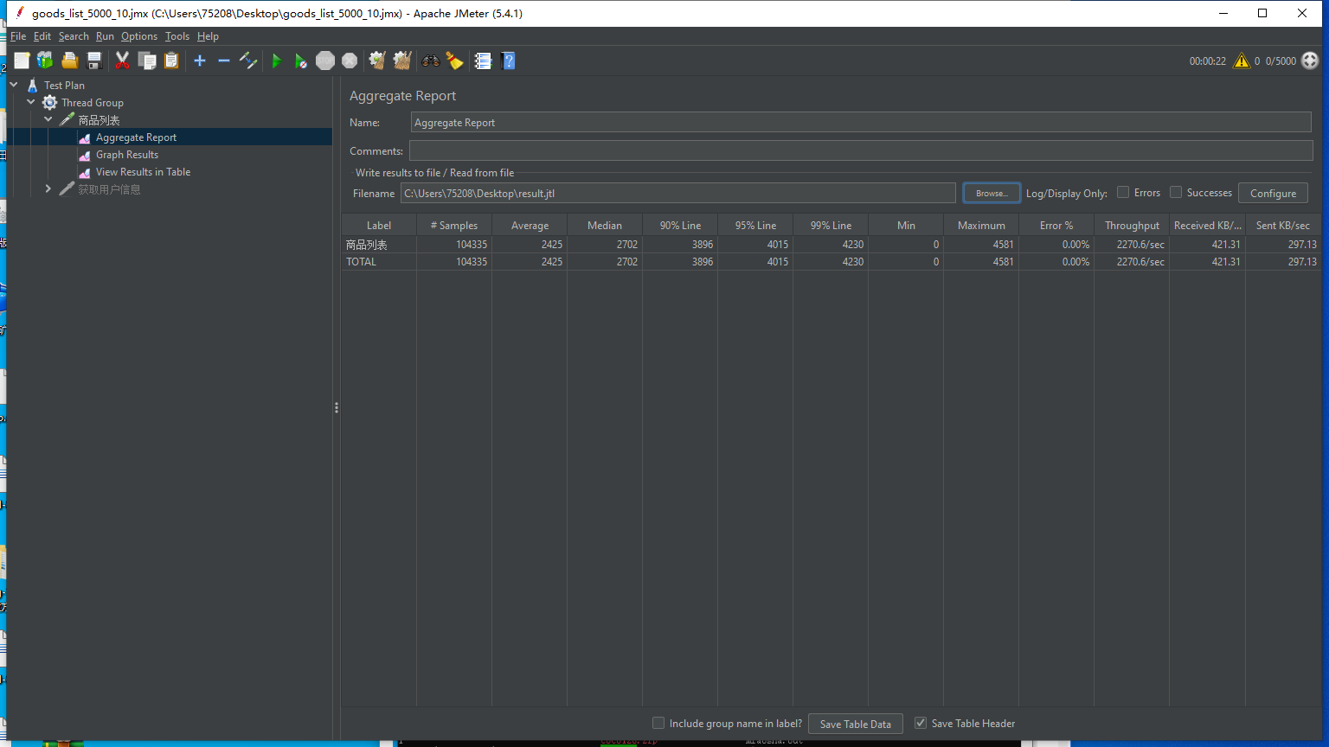Viewport: 1329px width, 747px height.
Task: Click Start no pauses icon
Action: click(x=300, y=61)
